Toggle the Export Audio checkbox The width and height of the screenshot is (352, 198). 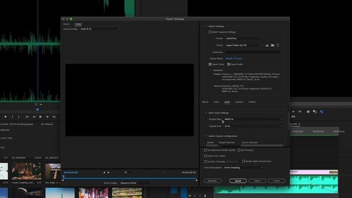click(x=229, y=64)
